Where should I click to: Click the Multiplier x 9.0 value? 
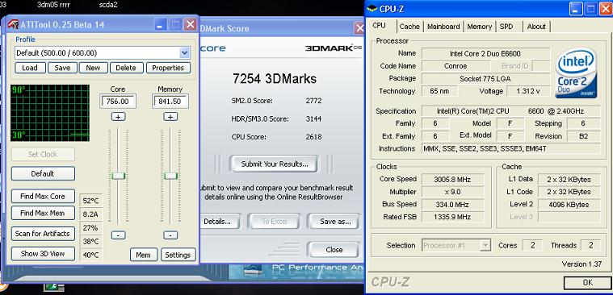pyautogui.click(x=453, y=192)
